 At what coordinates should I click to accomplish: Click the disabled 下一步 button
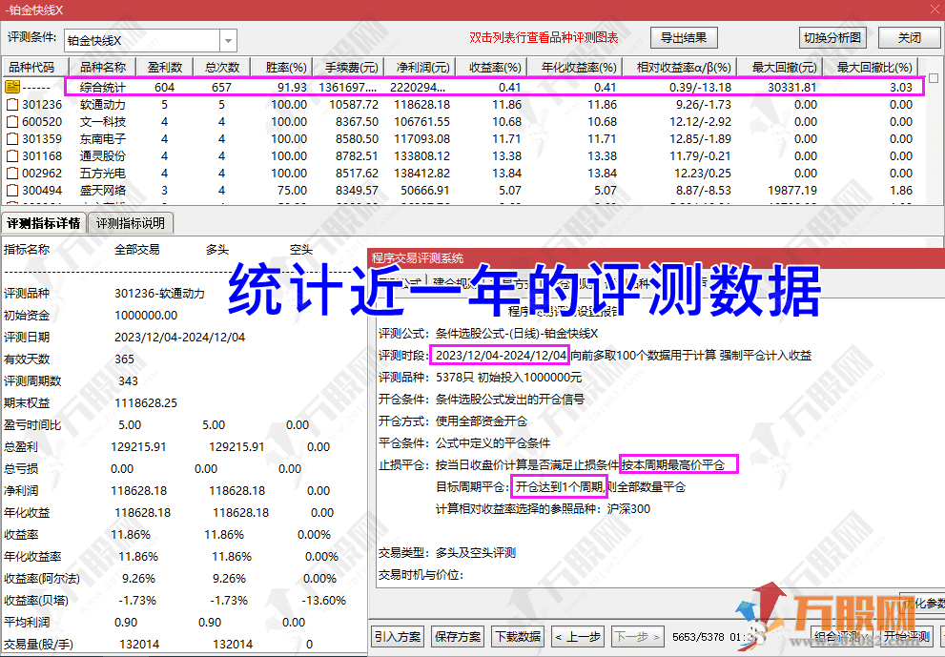(638, 637)
